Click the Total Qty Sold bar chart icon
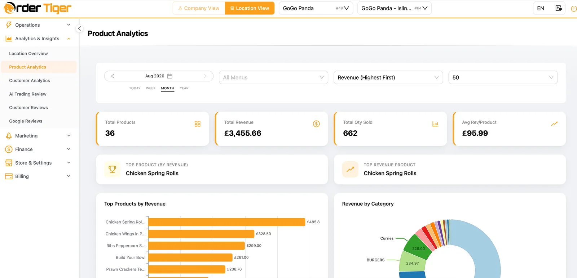The height and width of the screenshot is (278, 577). coord(435,124)
